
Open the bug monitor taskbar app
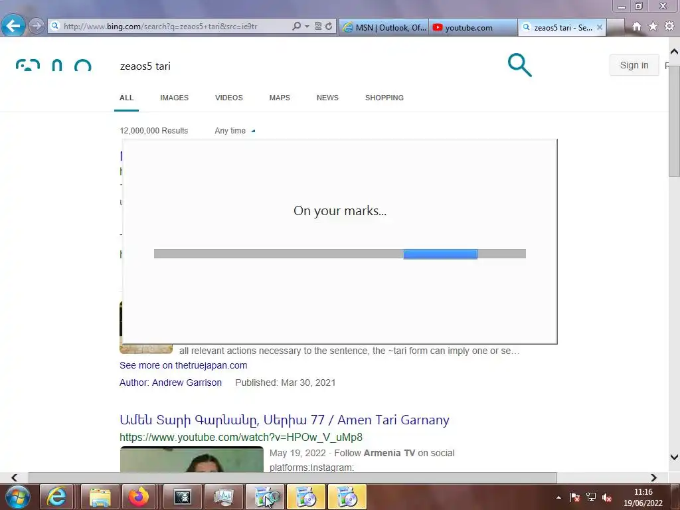point(183,497)
